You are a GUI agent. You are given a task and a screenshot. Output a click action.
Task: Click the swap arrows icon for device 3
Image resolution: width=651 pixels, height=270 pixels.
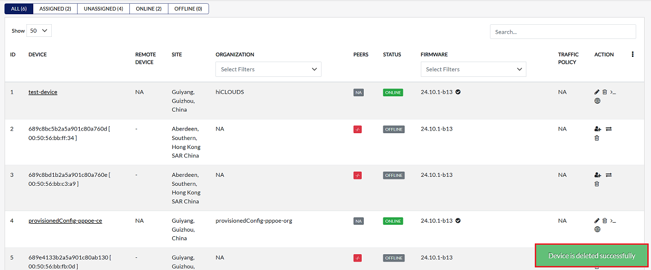click(609, 175)
